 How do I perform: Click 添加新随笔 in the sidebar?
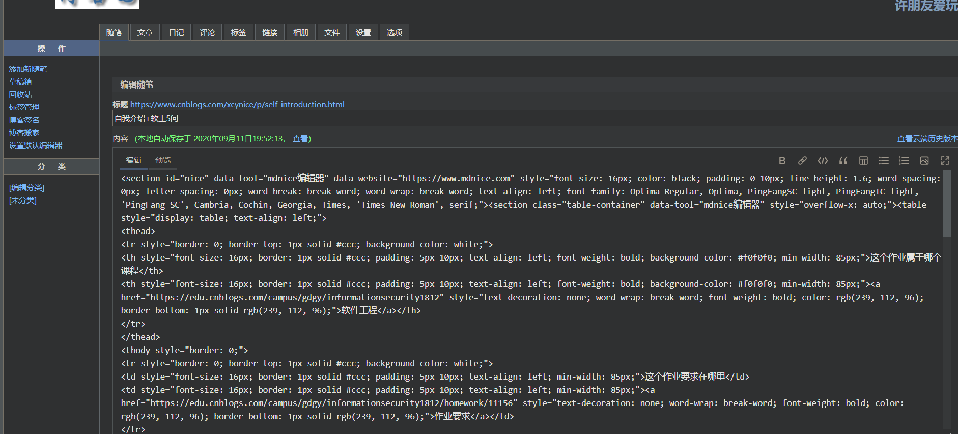coord(28,69)
